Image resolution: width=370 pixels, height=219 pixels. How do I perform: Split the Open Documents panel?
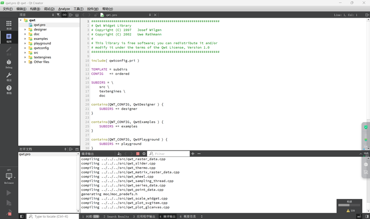[71, 149]
